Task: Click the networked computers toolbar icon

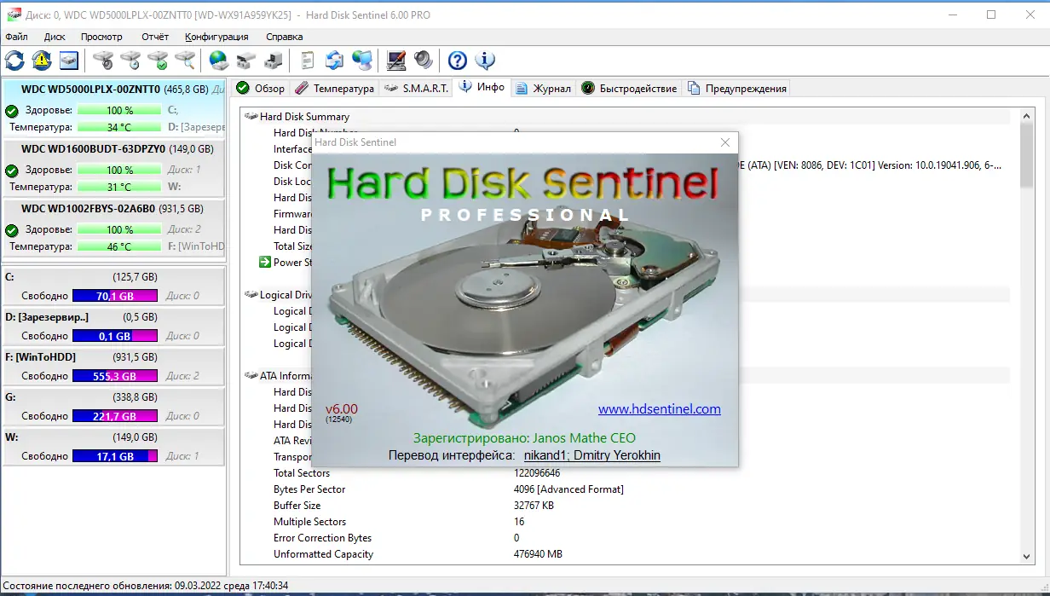Action: 362,60
